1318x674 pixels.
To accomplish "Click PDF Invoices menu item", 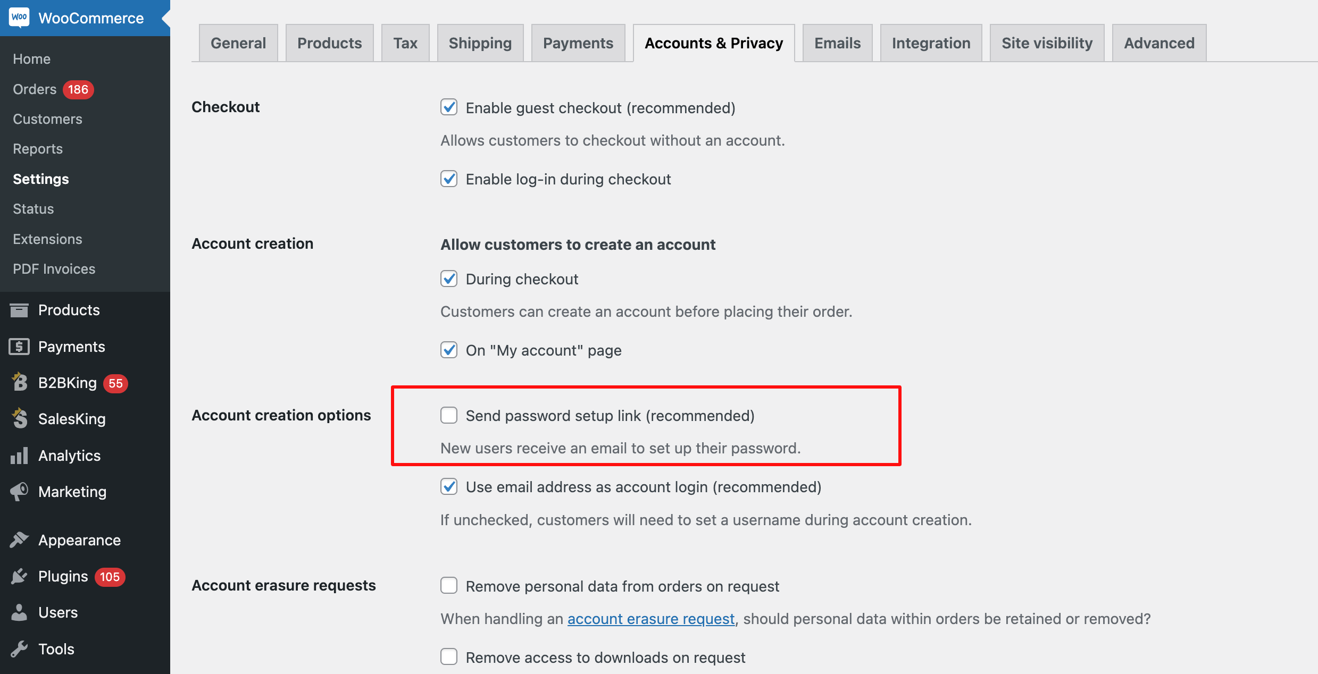I will tap(53, 267).
